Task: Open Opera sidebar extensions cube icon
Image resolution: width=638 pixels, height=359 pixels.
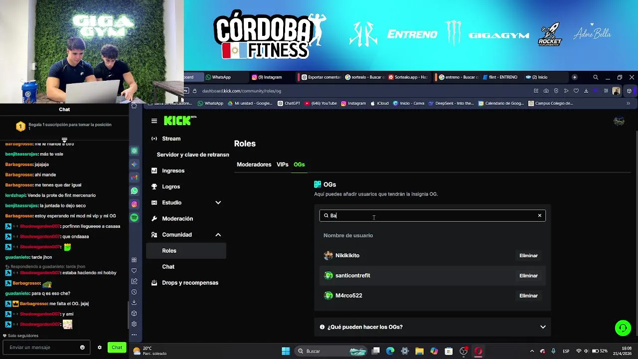Action: coord(134,314)
